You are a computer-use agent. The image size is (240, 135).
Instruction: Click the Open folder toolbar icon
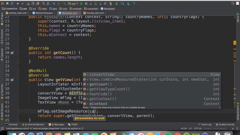pos(3,3)
